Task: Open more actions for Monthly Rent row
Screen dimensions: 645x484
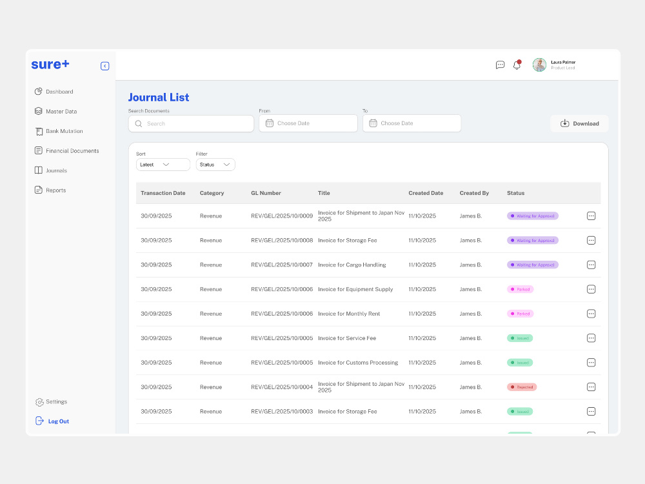Action: [x=591, y=314]
